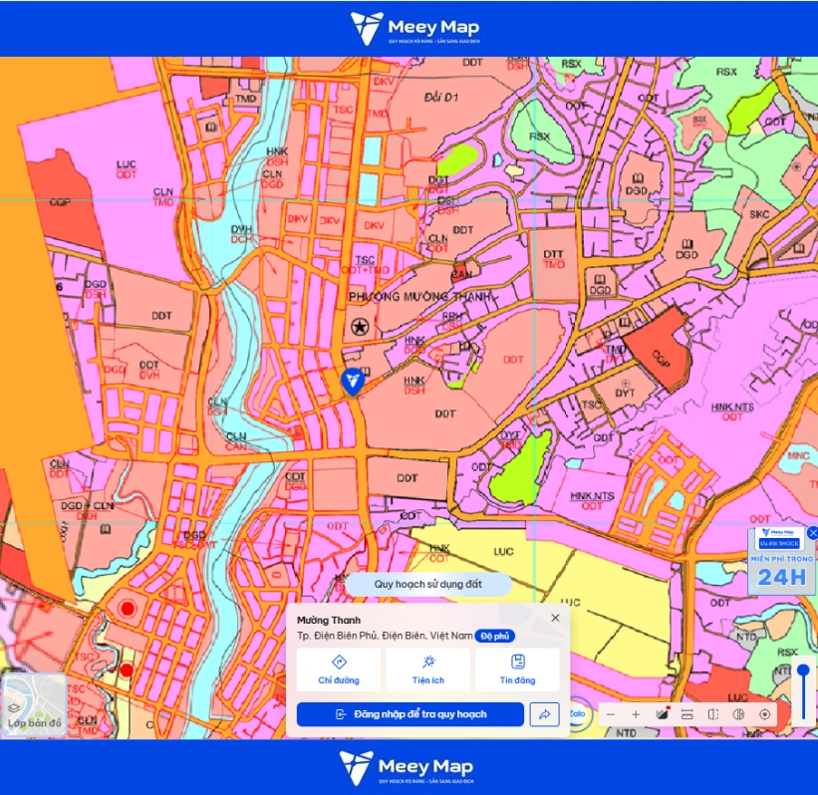This screenshot has width=818, height=795.
Task: Select Quy hoạch sử dụng đất pill
Action: point(428,584)
